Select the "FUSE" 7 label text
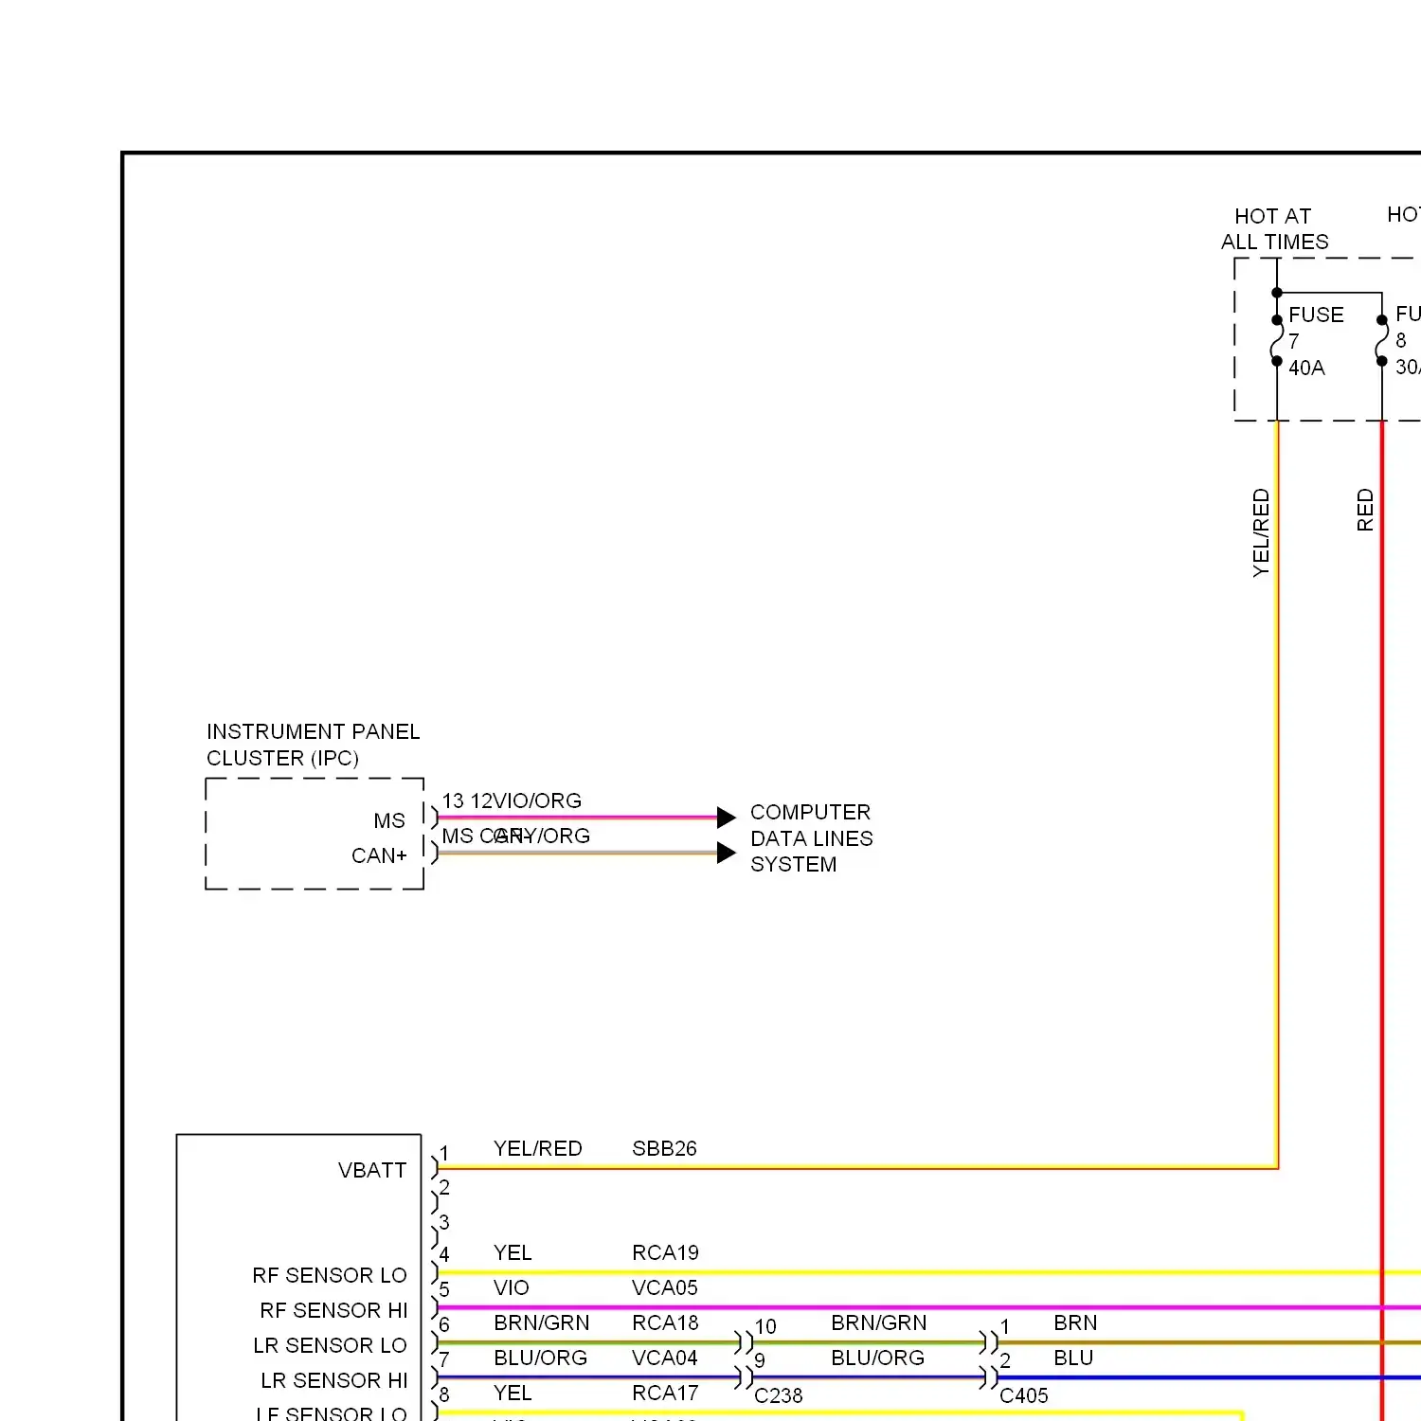The width and height of the screenshot is (1421, 1421). 1316,315
